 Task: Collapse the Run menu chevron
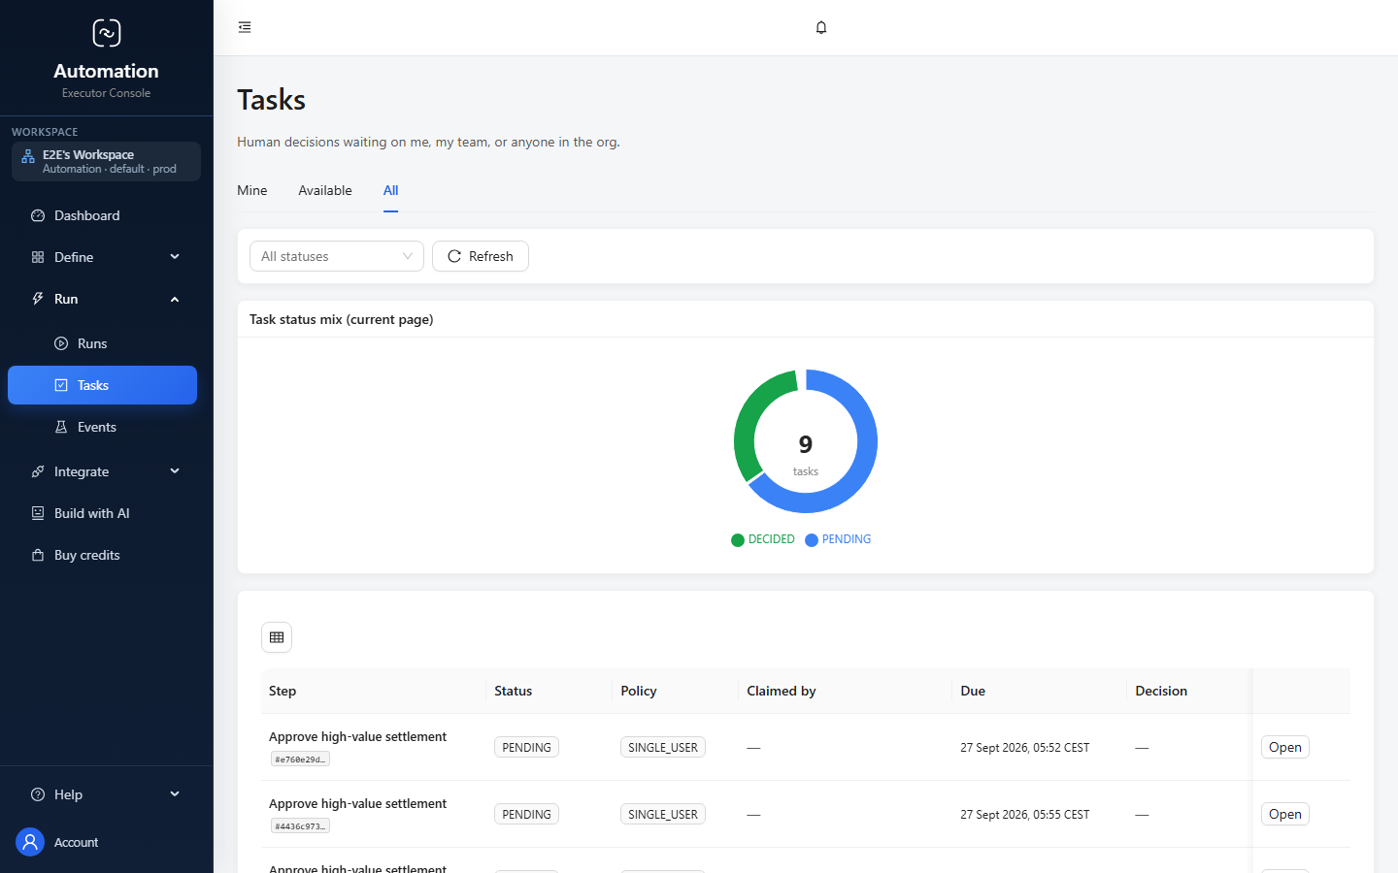175,299
